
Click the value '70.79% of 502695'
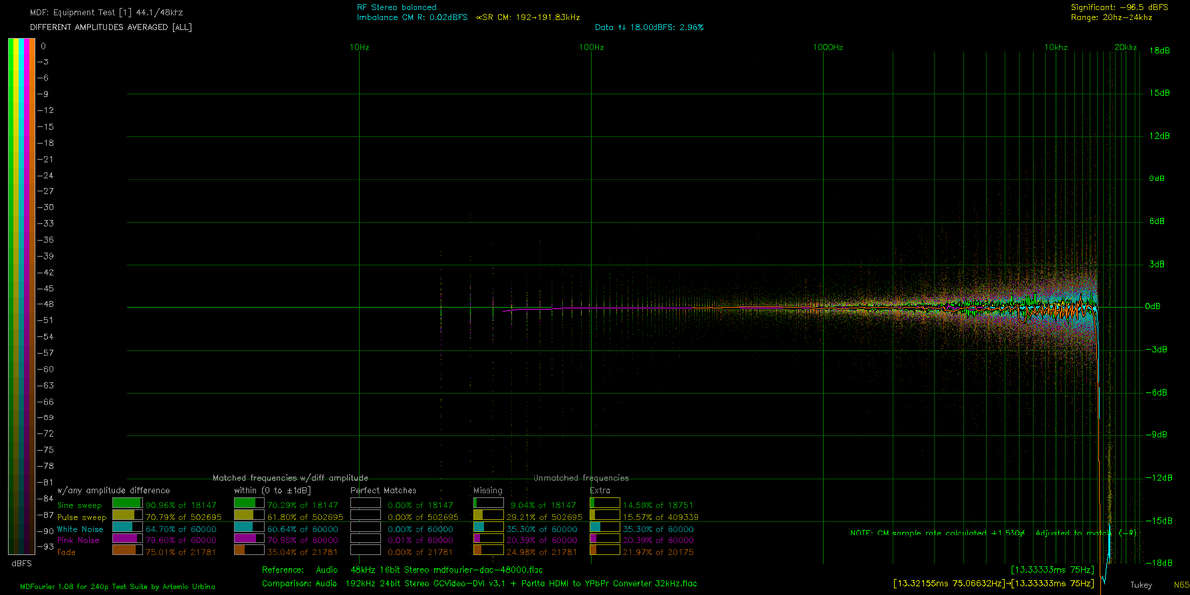184,517
